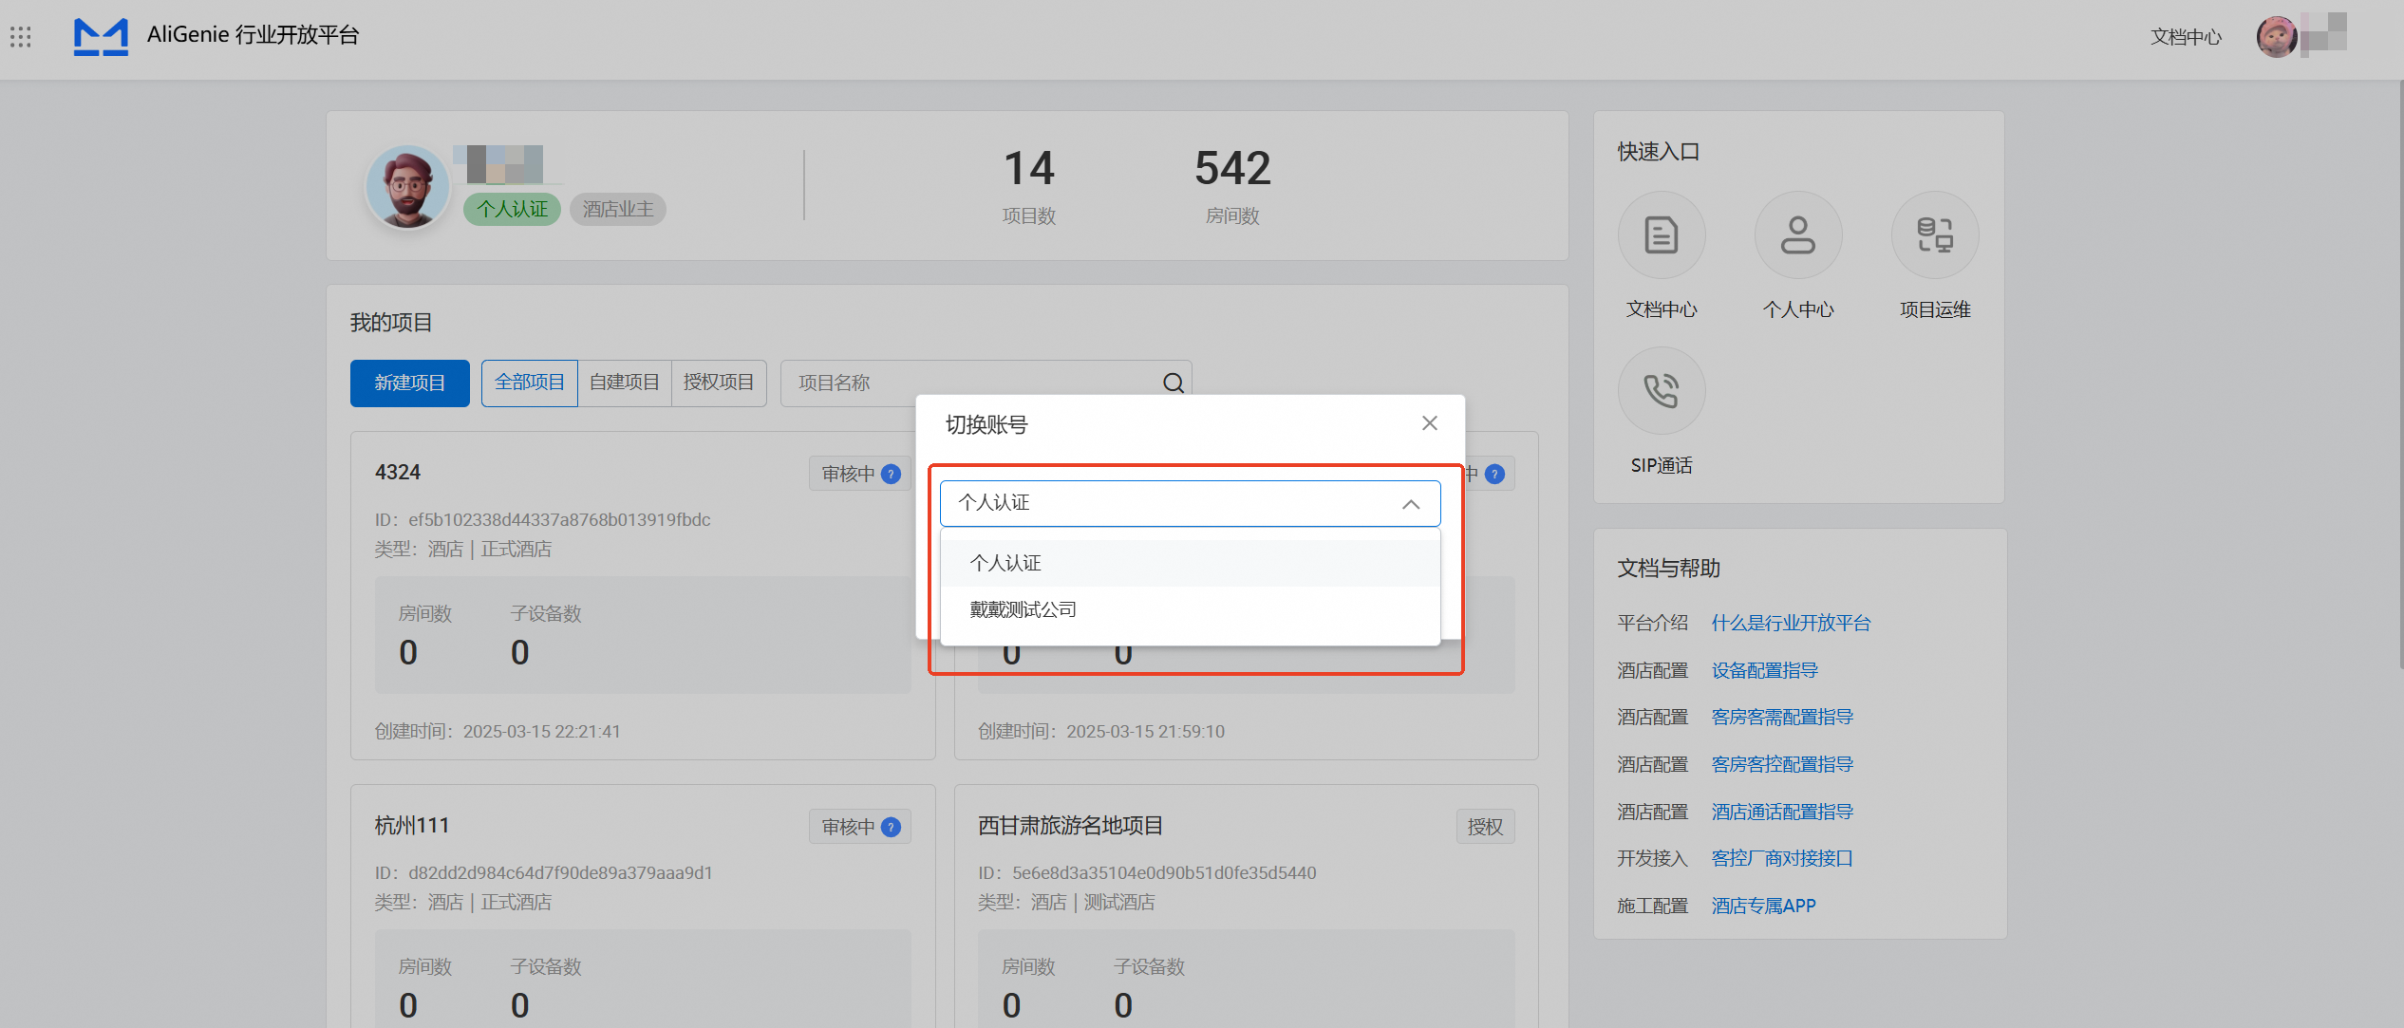Click ID d82dd2d984c64d7f90de89a379aaa9d1 text
The width and height of the screenshot is (2404, 1028).
544,873
